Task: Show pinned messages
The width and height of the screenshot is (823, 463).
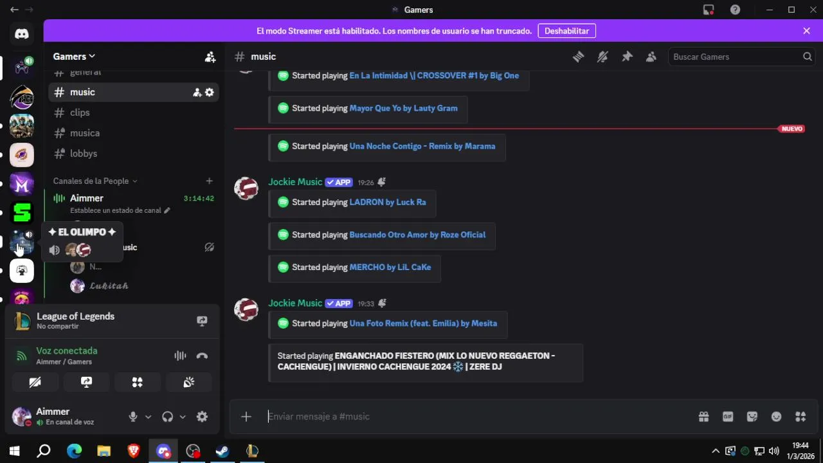Action: point(627,57)
